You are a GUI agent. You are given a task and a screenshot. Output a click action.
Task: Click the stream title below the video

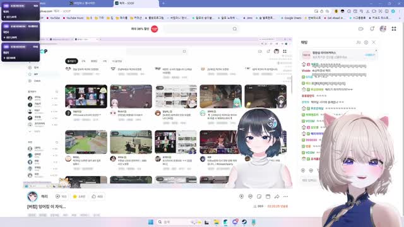(46, 207)
